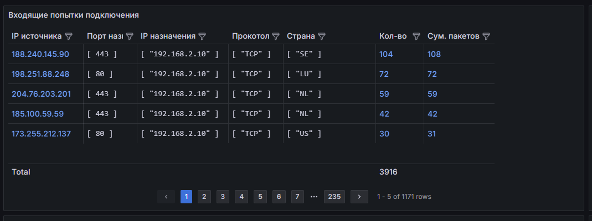The height and width of the screenshot is (221, 592).
Task: Go to next page arrow
Action: click(359, 197)
